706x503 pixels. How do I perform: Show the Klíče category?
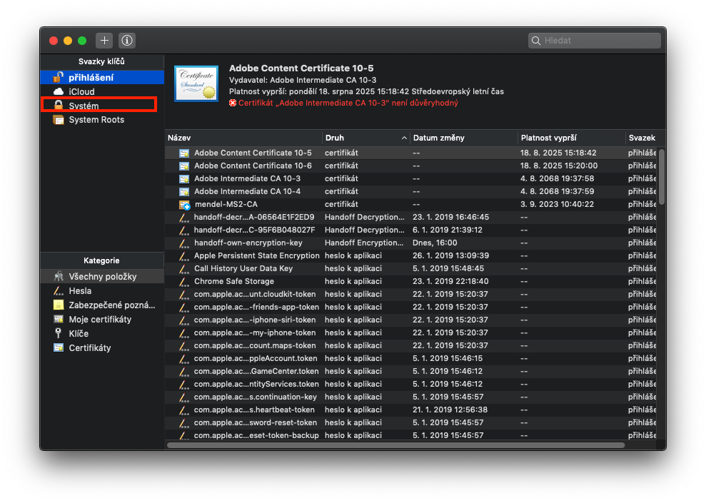(x=102, y=333)
